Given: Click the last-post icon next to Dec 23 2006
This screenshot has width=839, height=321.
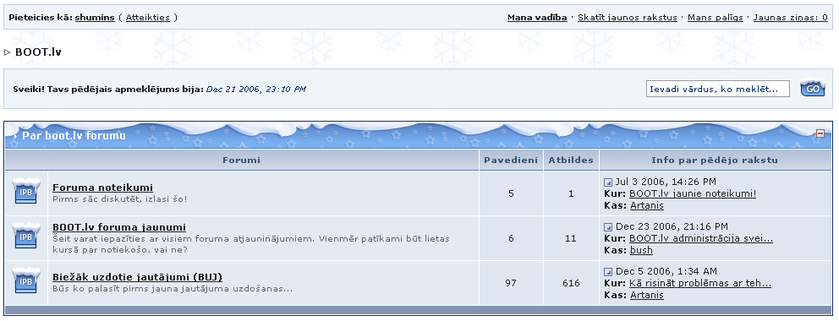Looking at the screenshot, I should (x=608, y=227).
